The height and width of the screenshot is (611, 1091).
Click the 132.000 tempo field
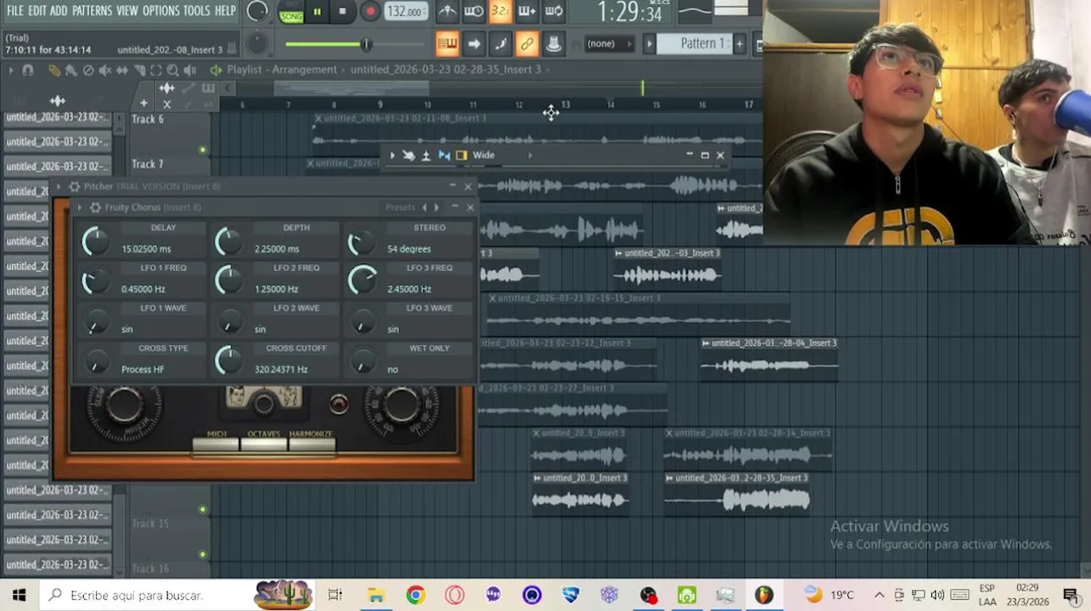click(405, 12)
